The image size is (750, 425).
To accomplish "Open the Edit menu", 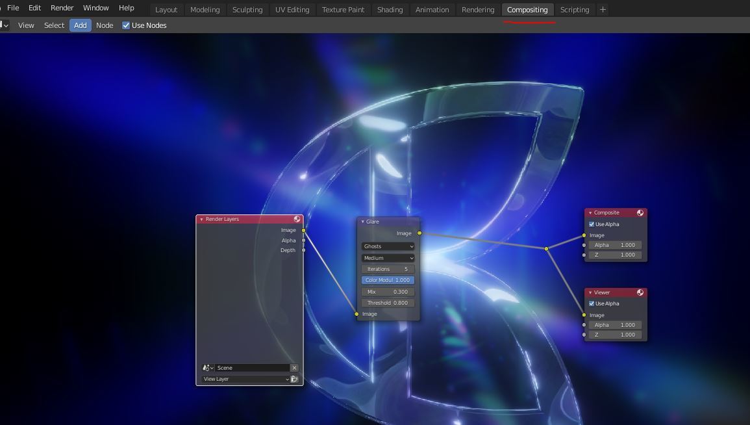I will point(34,8).
